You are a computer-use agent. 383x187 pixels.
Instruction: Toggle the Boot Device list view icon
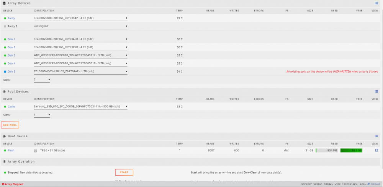click(376, 136)
